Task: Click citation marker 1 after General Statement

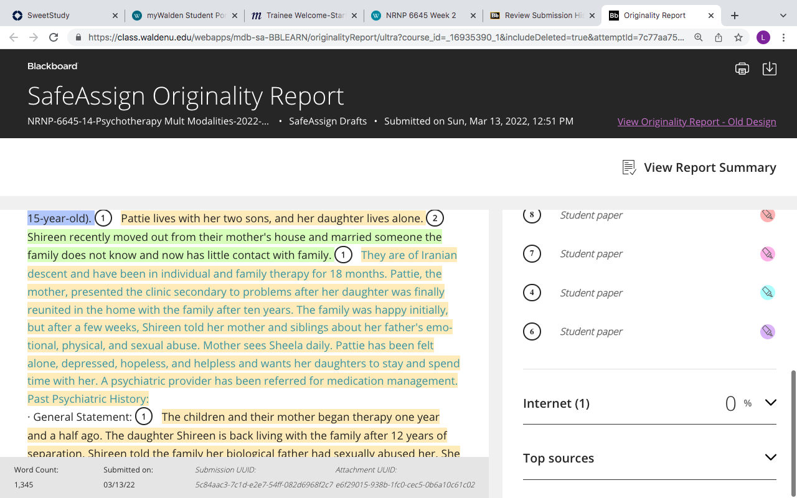Action: point(144,417)
